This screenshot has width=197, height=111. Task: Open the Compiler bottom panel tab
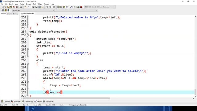point(5,101)
